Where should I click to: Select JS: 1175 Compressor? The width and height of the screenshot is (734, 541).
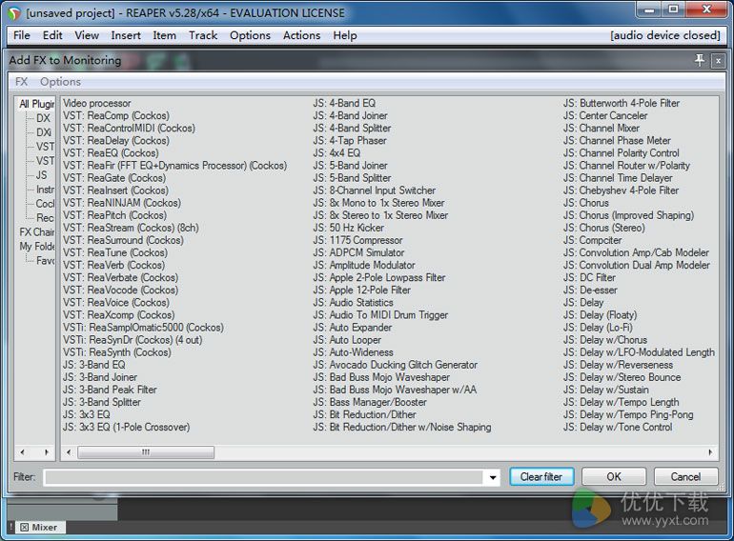(358, 240)
